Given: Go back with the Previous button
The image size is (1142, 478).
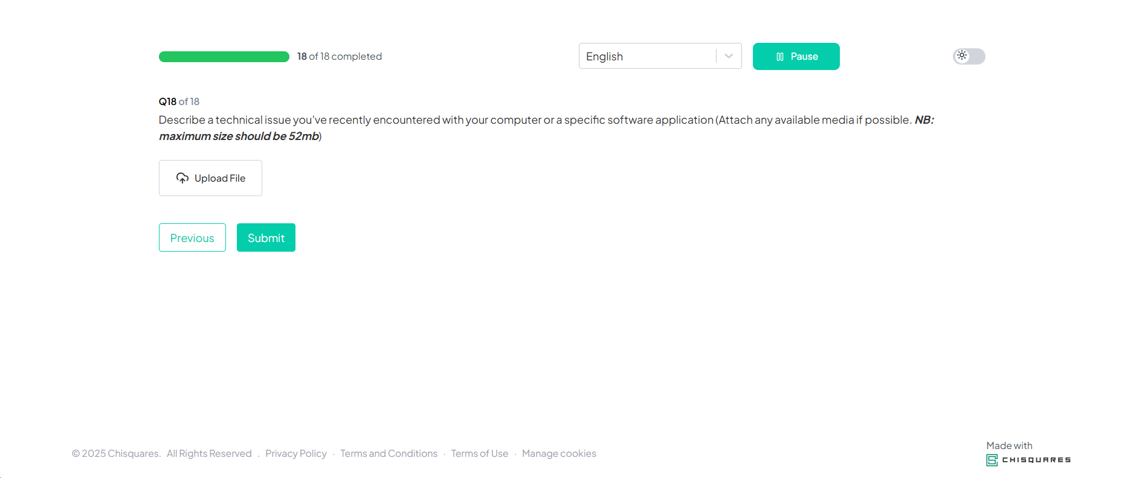Looking at the screenshot, I should (192, 238).
